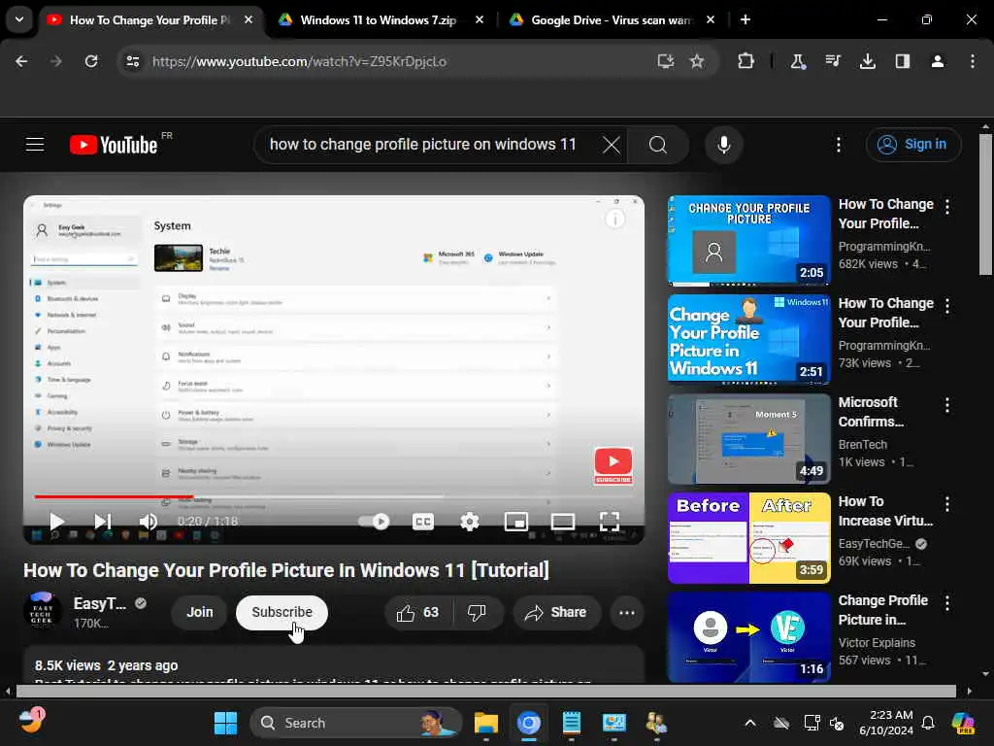The width and height of the screenshot is (994, 746).
Task: Open File Explorer from the taskbar
Action: [486, 723]
